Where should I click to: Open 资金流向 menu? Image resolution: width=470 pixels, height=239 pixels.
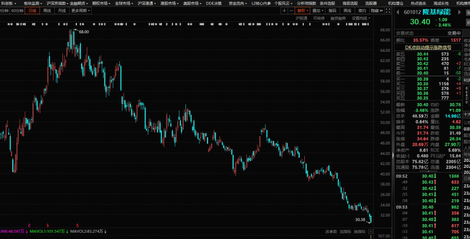point(238,3)
